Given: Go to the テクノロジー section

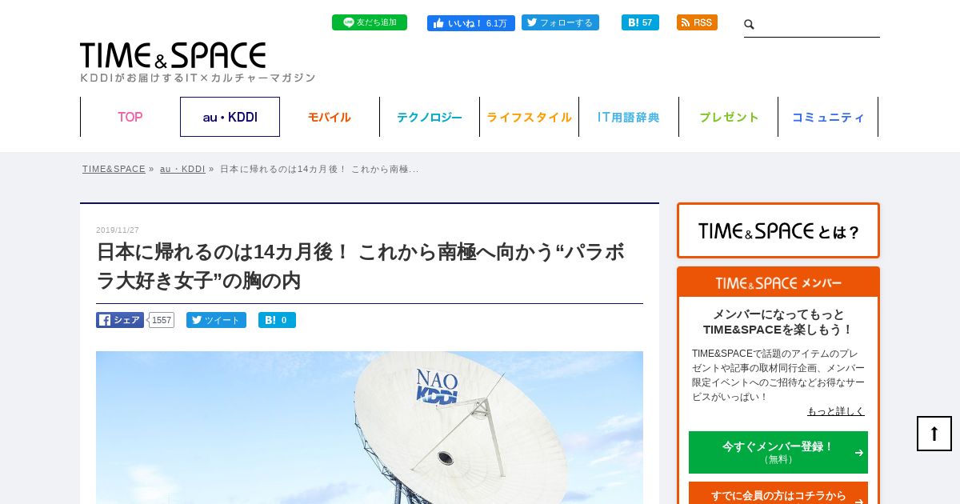Looking at the screenshot, I should tap(430, 117).
